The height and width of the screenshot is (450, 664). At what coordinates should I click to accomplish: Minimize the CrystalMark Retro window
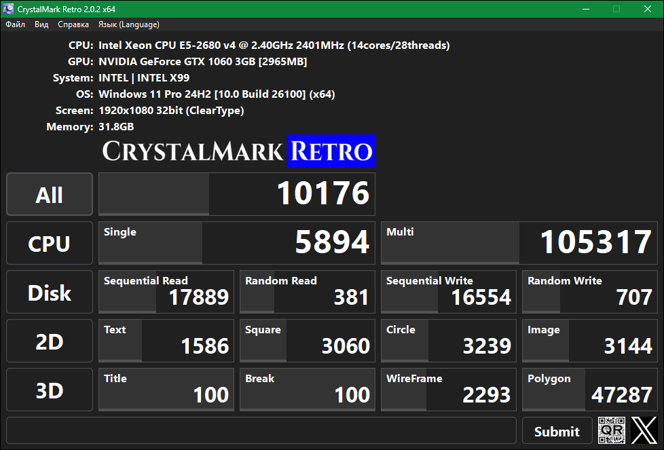(586, 9)
